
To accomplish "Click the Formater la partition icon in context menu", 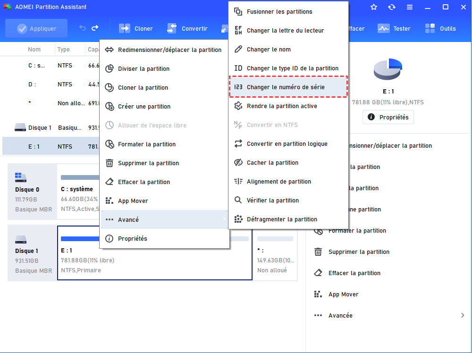I will click(x=110, y=144).
